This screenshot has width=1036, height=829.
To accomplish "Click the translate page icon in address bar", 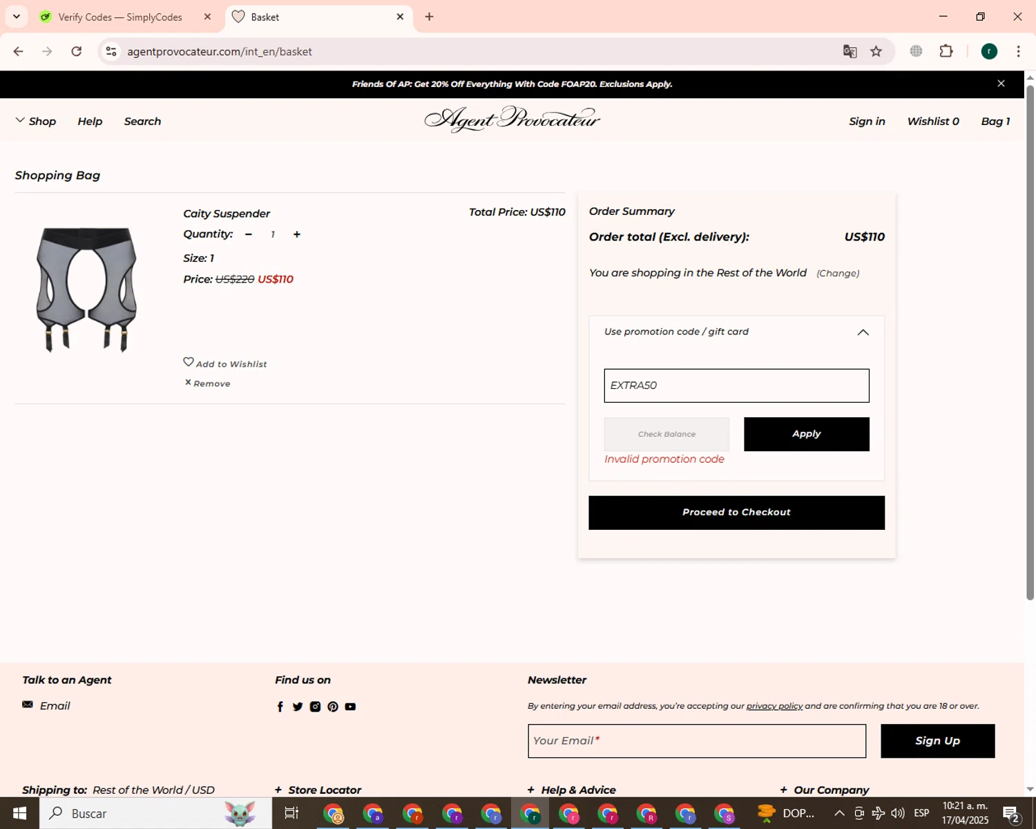I will [850, 51].
